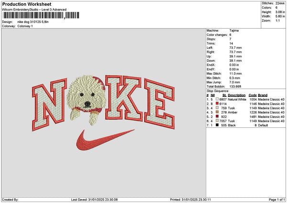Click thread code 1004 in row 1
Viewport: 287px width, 203px height.
coord(253,99)
